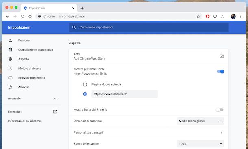Toggle Mostra pulsante Home switch off
The width and height of the screenshot is (248, 149).
pyautogui.click(x=220, y=72)
